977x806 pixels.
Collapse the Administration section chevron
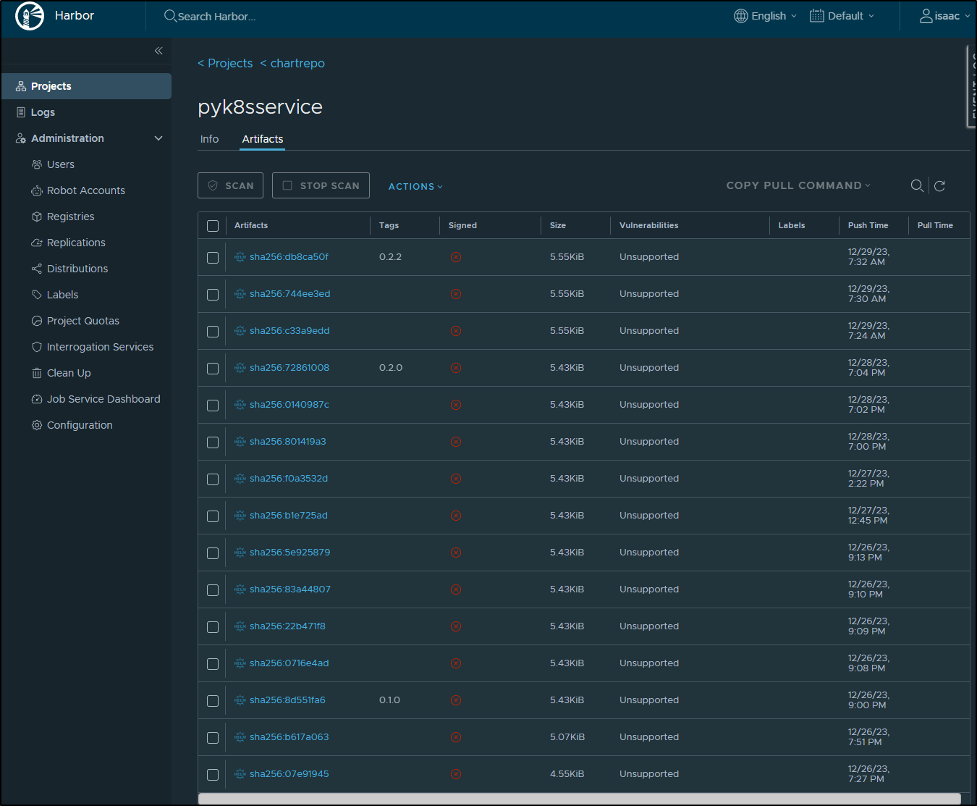(x=158, y=138)
